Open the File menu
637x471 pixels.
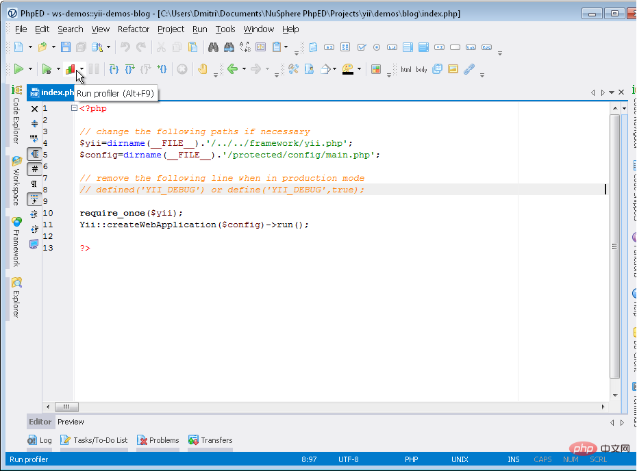[21, 29]
